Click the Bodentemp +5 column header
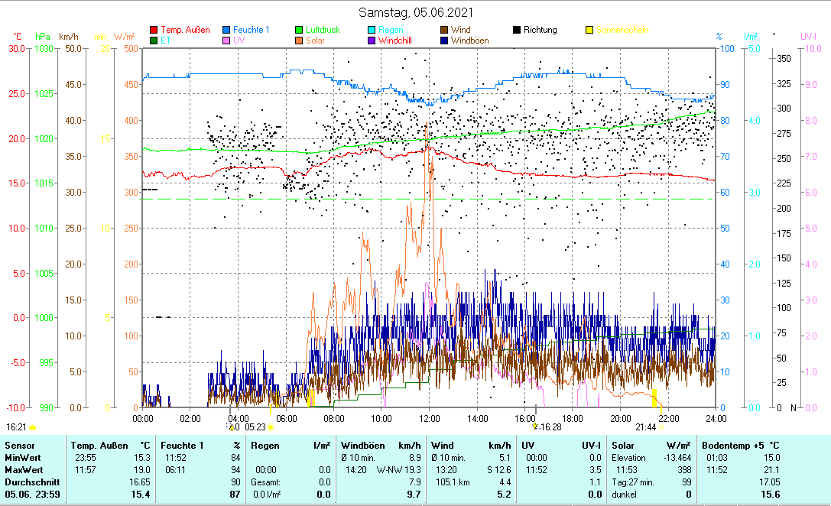The image size is (831, 506). 740,445
